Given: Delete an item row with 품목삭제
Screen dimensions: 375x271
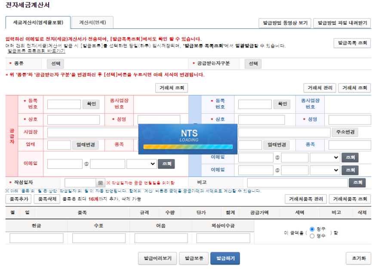Looking at the screenshot, I should (x=45, y=199).
